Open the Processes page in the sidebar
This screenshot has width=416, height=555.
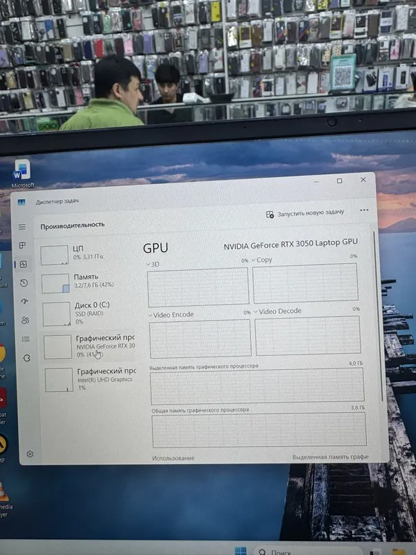(23, 246)
